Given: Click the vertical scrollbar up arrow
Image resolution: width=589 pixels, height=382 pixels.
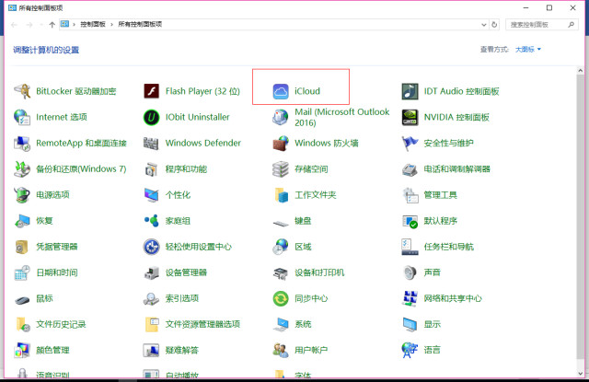Looking at the screenshot, I should pos(581,70).
